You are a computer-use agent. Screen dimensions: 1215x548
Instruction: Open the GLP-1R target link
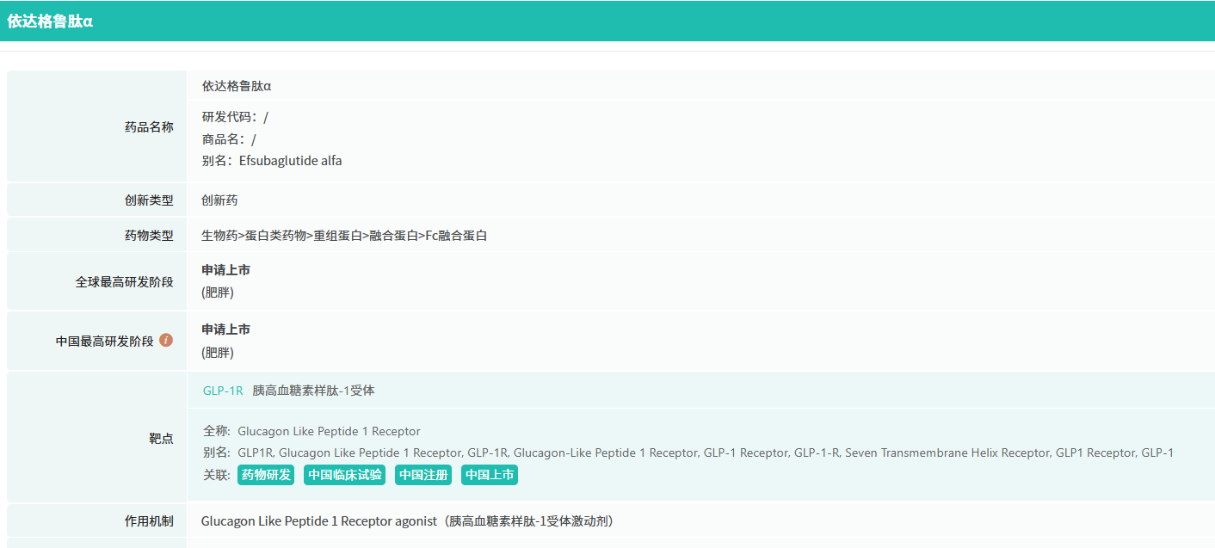[223, 391]
